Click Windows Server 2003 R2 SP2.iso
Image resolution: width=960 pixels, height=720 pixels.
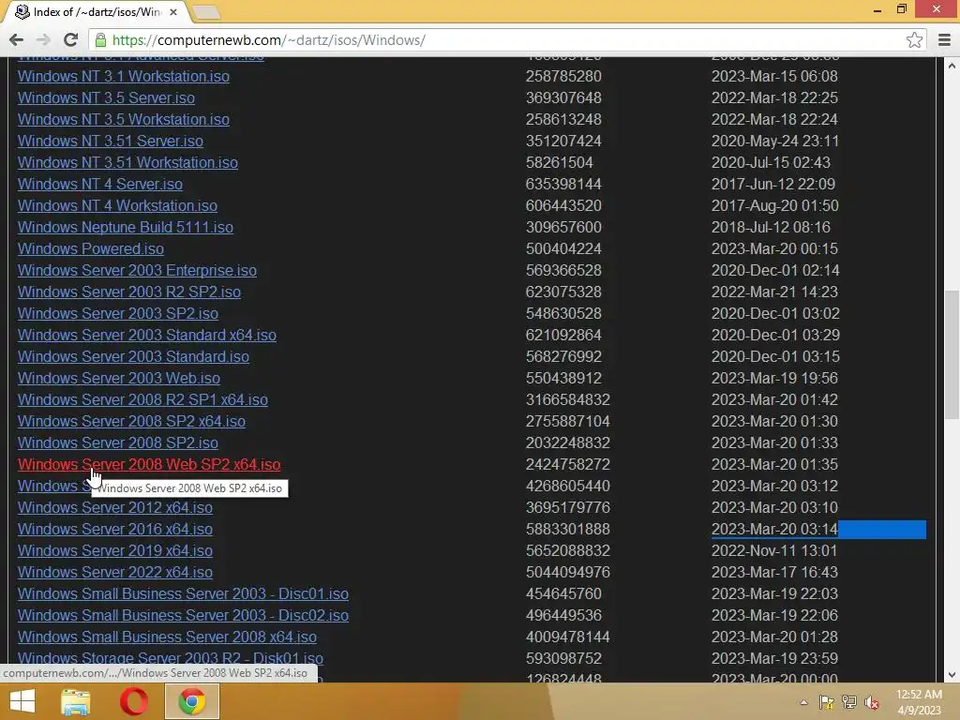pos(129,292)
